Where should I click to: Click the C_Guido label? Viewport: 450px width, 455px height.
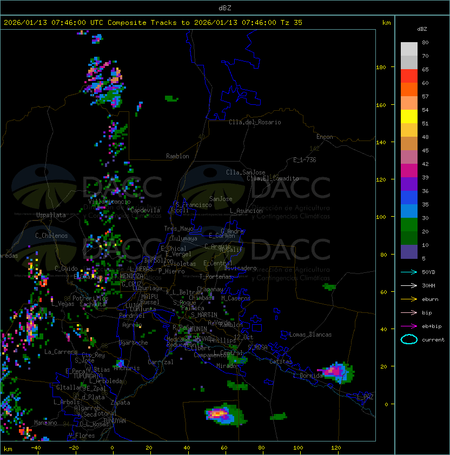tap(66, 269)
